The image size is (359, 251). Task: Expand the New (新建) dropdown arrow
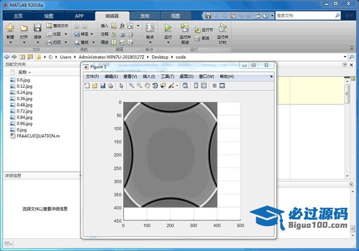10,43
